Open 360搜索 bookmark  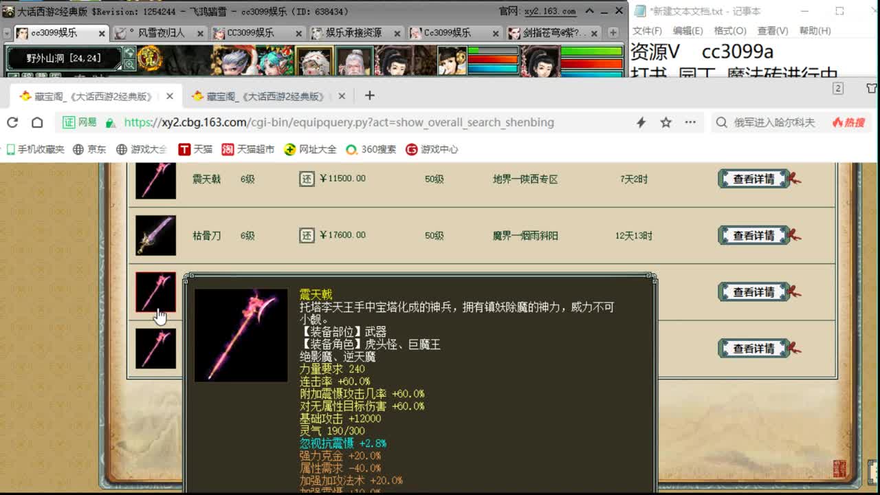[371, 149]
